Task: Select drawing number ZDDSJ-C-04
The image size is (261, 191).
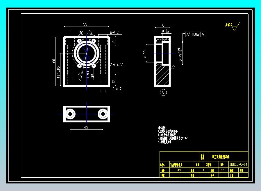Action: (x=238, y=164)
